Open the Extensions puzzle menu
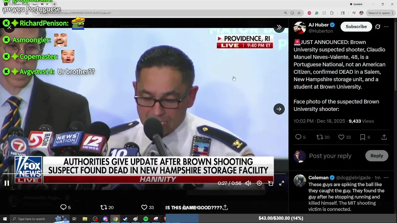The width and height of the screenshot is (397, 223). coord(332,13)
